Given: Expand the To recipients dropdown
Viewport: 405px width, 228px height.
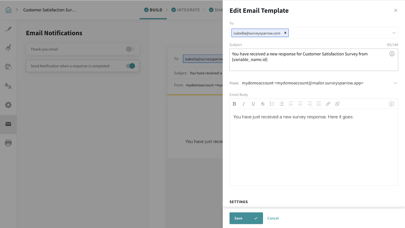Looking at the screenshot, I should (x=394, y=33).
